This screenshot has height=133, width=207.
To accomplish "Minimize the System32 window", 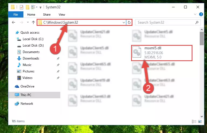I will pos(173,7).
